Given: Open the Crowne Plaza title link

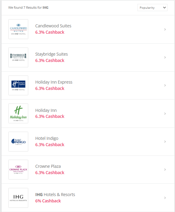Looking at the screenshot, I should 48,166.
